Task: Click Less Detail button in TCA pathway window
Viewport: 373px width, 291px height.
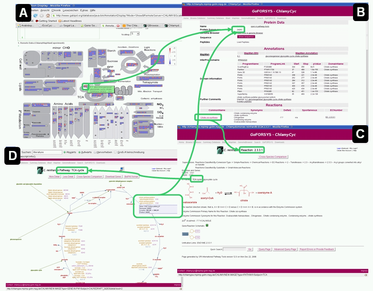Action: [68, 177]
